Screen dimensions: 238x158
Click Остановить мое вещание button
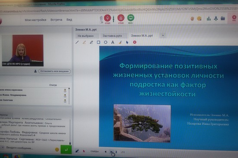[x=55, y=71]
